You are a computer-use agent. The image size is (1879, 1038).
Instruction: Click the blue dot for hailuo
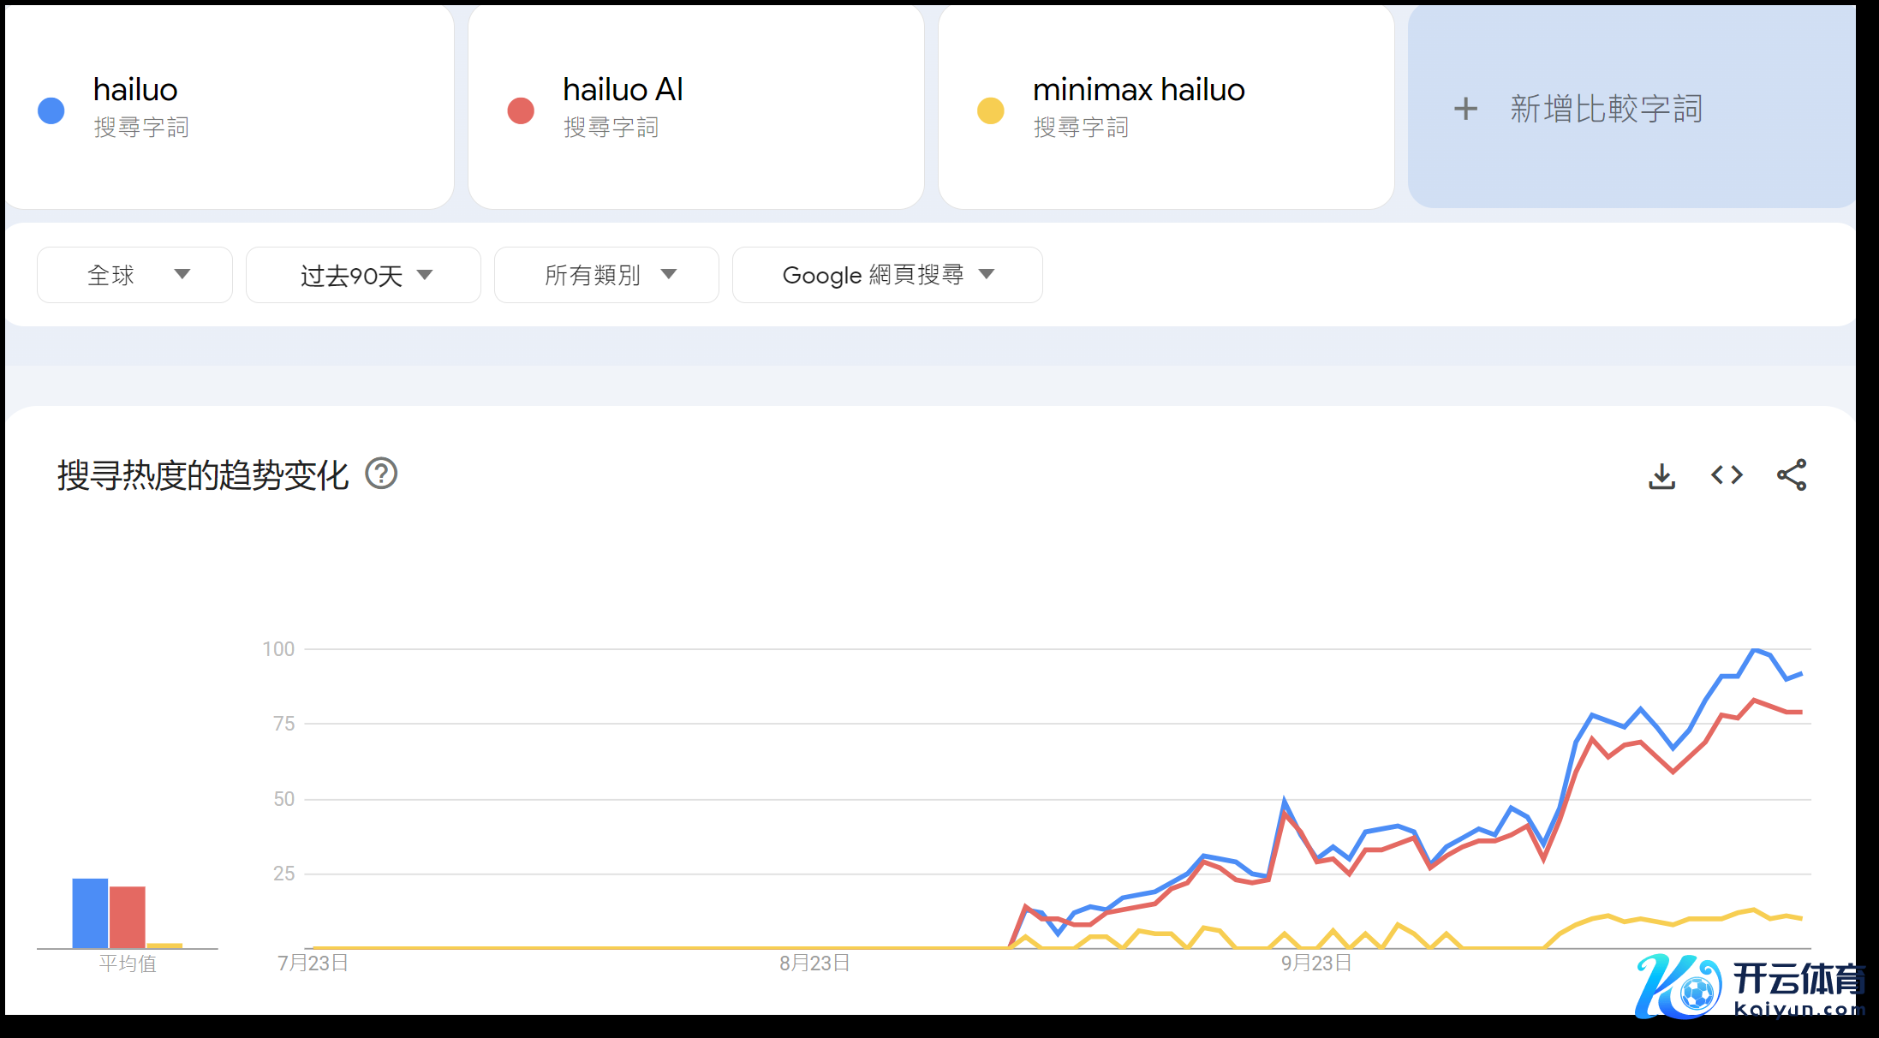point(51,110)
